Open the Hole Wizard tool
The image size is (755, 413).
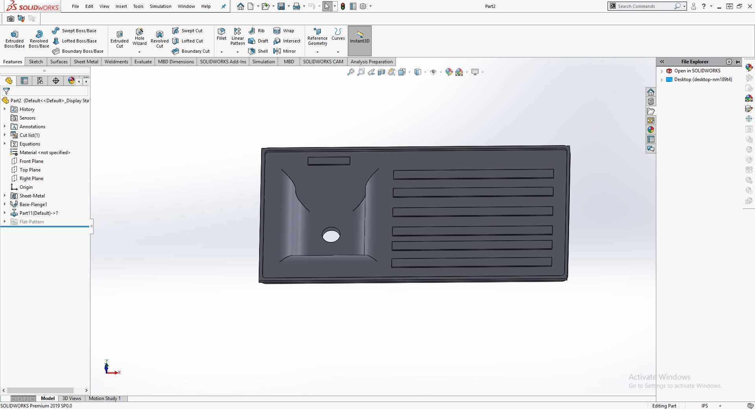(x=139, y=37)
